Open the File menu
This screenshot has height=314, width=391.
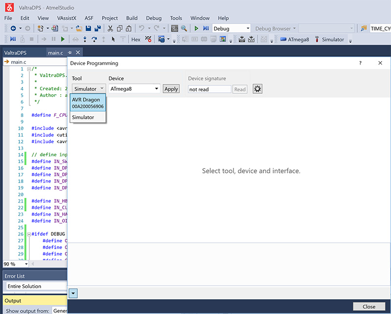8,18
